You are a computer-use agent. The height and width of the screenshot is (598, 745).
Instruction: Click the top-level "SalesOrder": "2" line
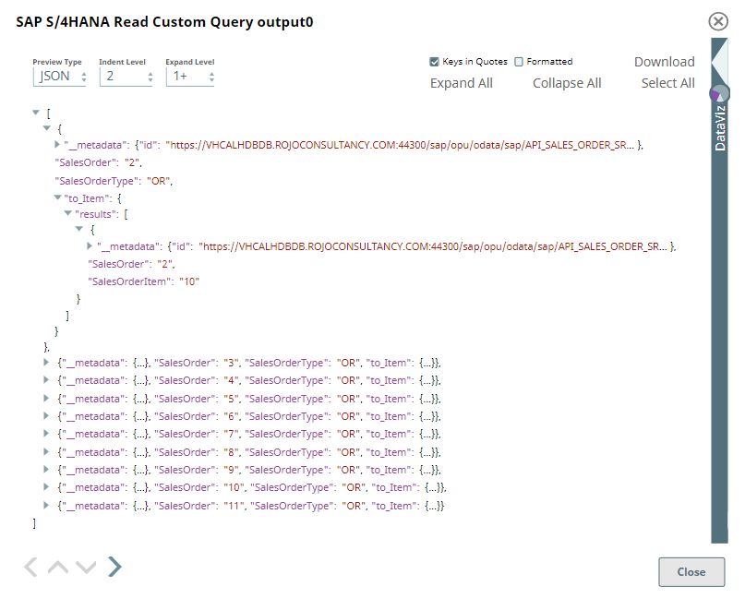tap(99, 162)
